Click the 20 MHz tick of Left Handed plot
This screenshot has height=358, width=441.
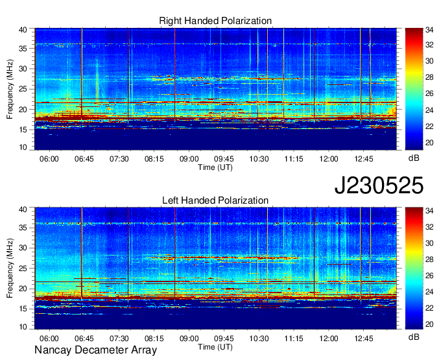coord(23,289)
